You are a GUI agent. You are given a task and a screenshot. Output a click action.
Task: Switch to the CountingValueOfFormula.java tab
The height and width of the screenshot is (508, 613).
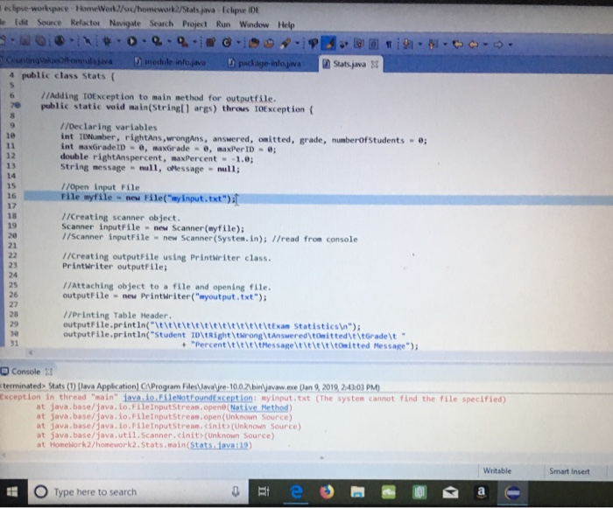point(58,60)
